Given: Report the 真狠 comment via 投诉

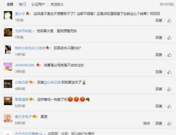Looking at the screenshot, I should coord(147,123).
